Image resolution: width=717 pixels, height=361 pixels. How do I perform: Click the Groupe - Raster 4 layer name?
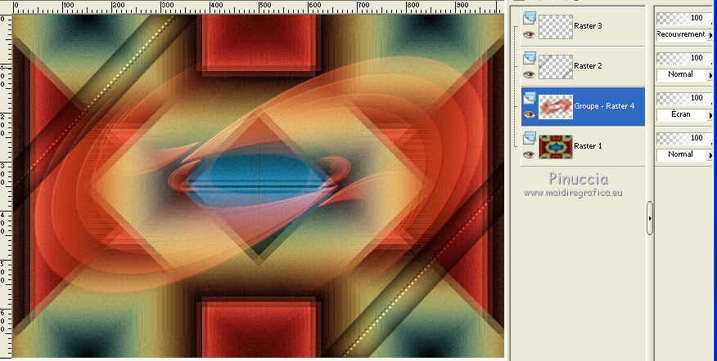tap(604, 106)
